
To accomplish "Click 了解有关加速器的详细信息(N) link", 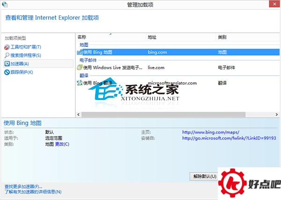I will click(33, 192).
